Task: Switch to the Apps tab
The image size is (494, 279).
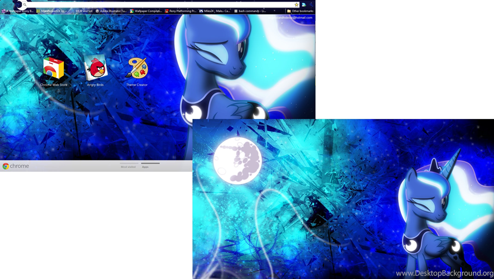Action: (150, 165)
